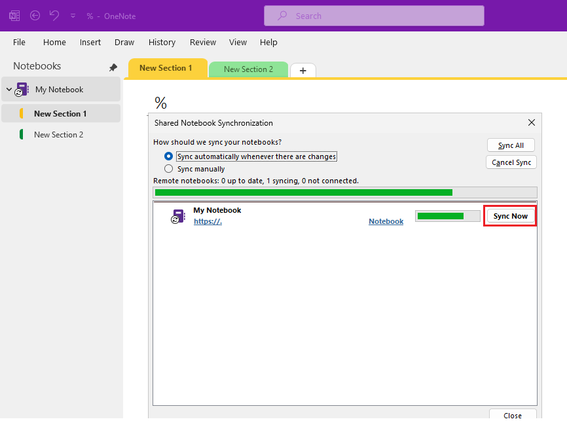567x434 pixels.
Task: Open the Review tab
Action: pyautogui.click(x=203, y=43)
